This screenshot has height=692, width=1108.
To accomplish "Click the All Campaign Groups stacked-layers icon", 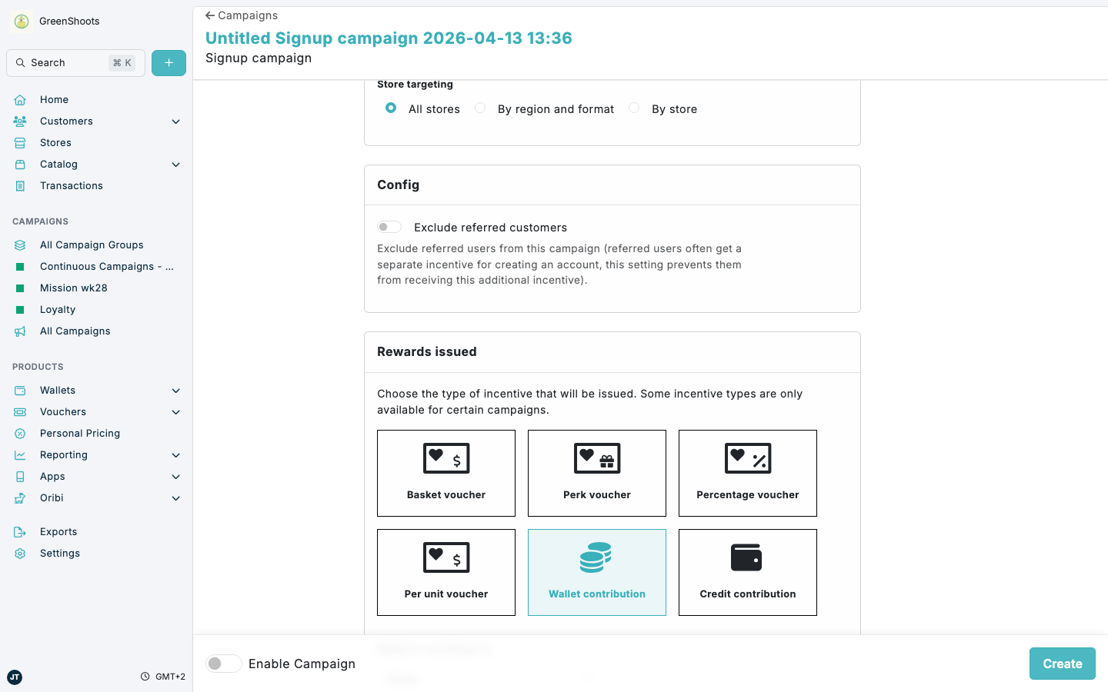I will click(20, 245).
